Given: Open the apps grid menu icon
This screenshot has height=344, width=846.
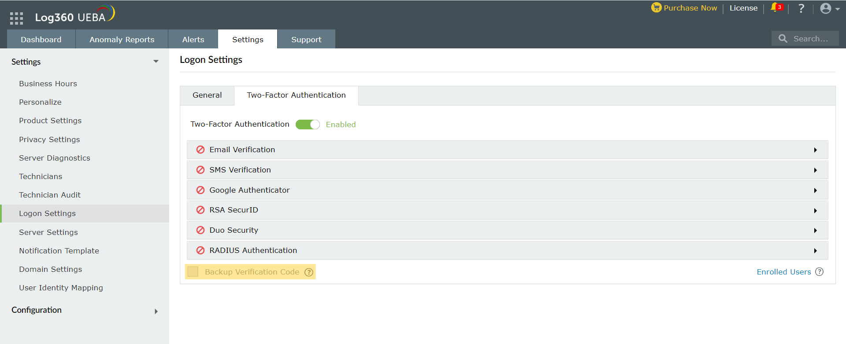Looking at the screenshot, I should pyautogui.click(x=16, y=18).
